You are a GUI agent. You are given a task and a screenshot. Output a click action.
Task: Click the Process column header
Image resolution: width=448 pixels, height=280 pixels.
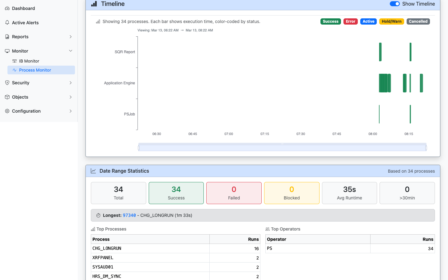[x=150, y=239]
